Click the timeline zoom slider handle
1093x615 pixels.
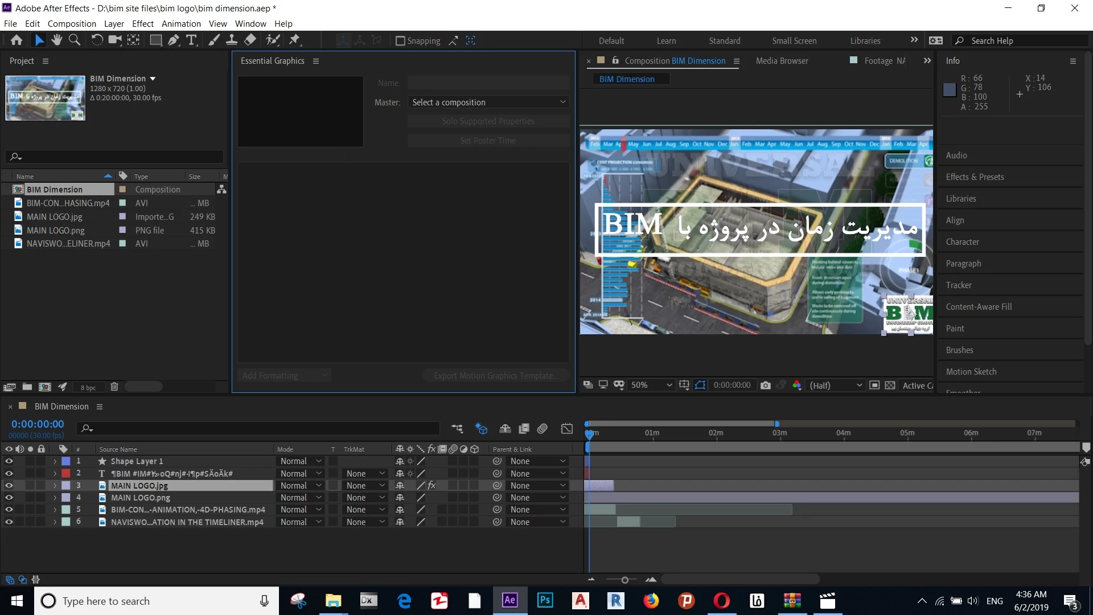coord(624,580)
